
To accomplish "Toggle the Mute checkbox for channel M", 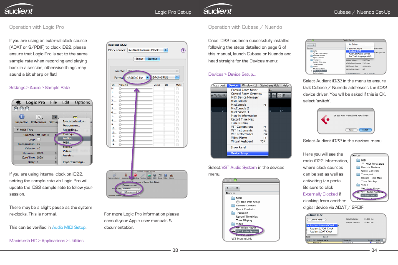I will [x=177, y=89].
